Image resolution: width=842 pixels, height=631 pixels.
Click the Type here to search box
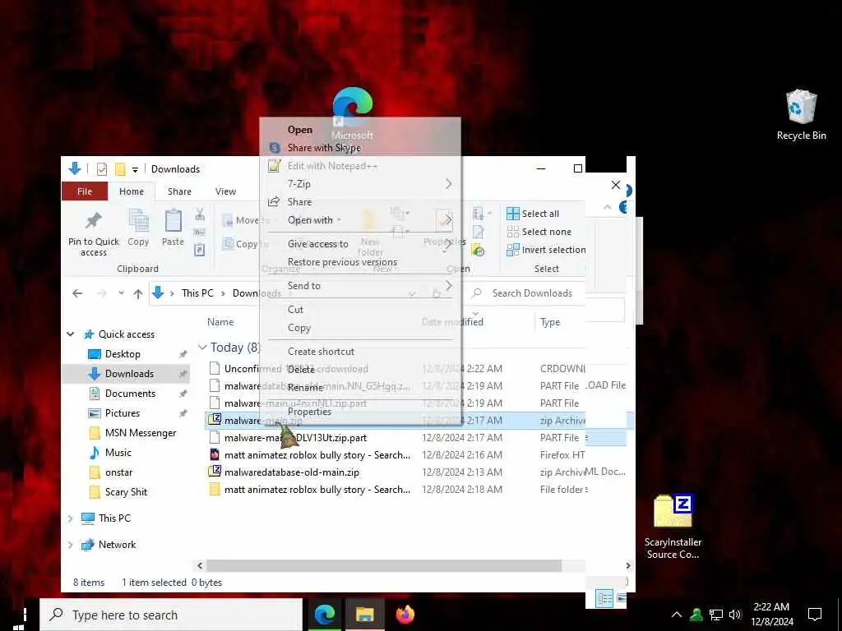point(171,615)
